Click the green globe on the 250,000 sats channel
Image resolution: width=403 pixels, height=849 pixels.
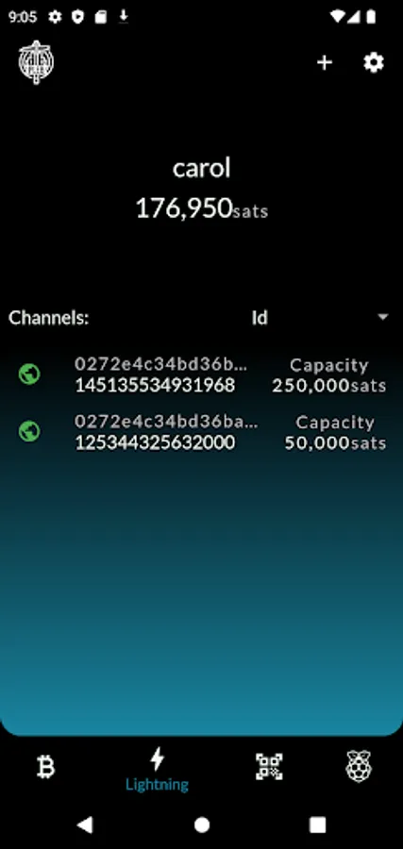(x=29, y=375)
